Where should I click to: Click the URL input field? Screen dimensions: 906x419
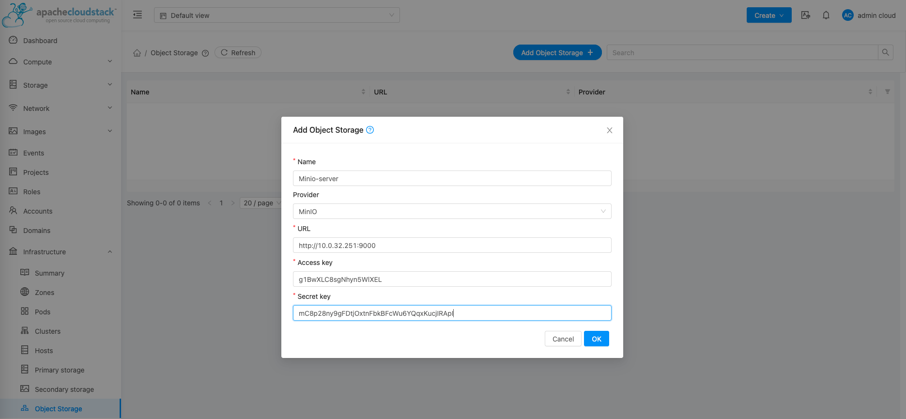pos(452,245)
